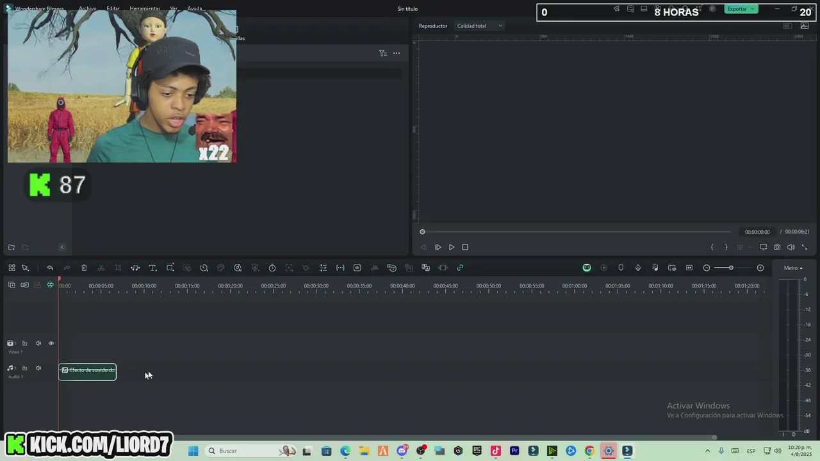Open the Herramientas menu
Screen dimensions: 820x461
tap(145, 9)
